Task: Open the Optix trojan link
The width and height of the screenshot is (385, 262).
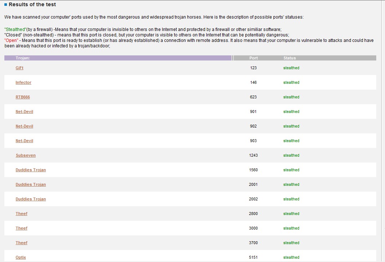Action: pos(21,258)
